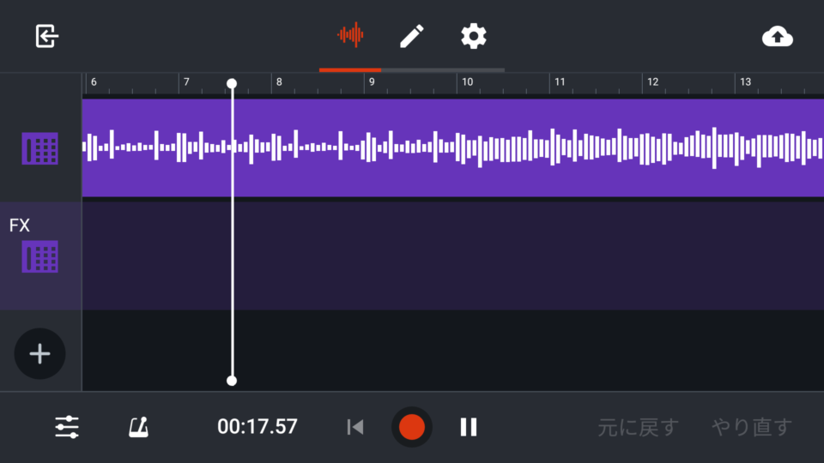This screenshot has height=463, width=824.
Task: Skip back to the start
Action: [x=355, y=427]
